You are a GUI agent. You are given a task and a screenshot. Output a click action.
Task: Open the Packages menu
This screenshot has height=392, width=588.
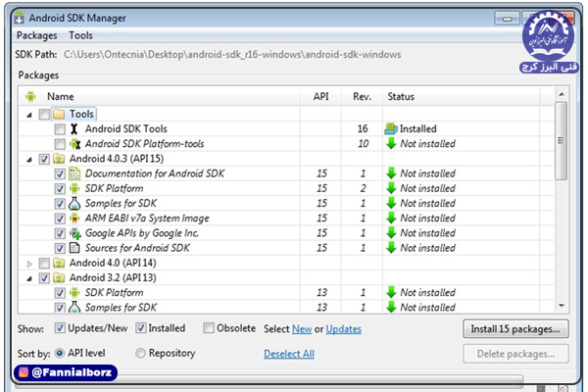37,35
